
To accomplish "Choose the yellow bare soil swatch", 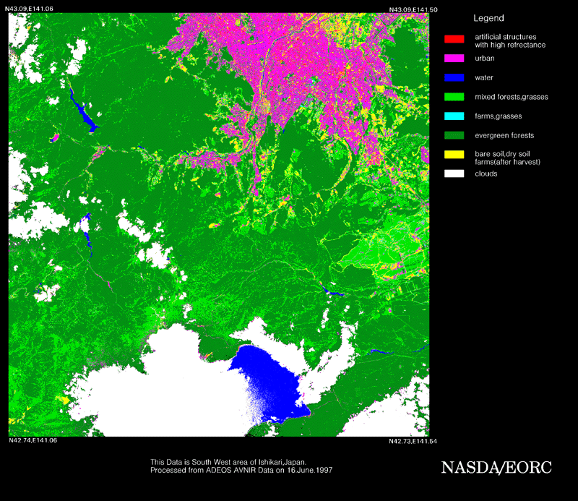I will coord(454,155).
